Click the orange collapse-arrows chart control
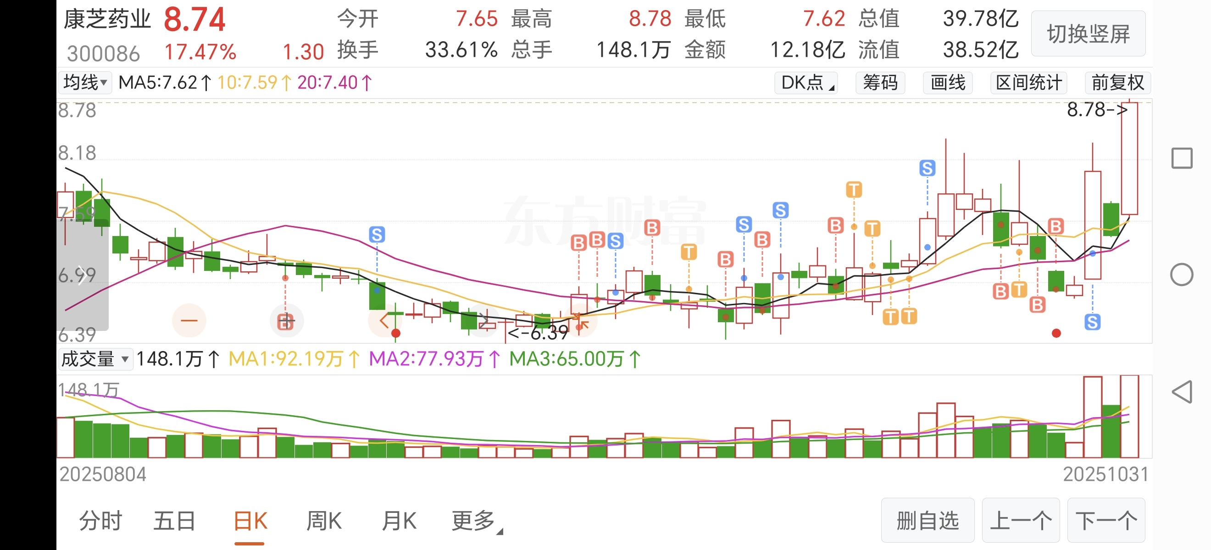1211x550 pixels. coord(581,322)
